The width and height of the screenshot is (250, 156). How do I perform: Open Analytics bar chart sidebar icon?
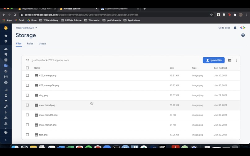[x=6, y=90]
